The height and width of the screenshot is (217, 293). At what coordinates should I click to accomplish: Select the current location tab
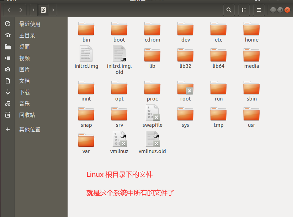(x=43, y=10)
